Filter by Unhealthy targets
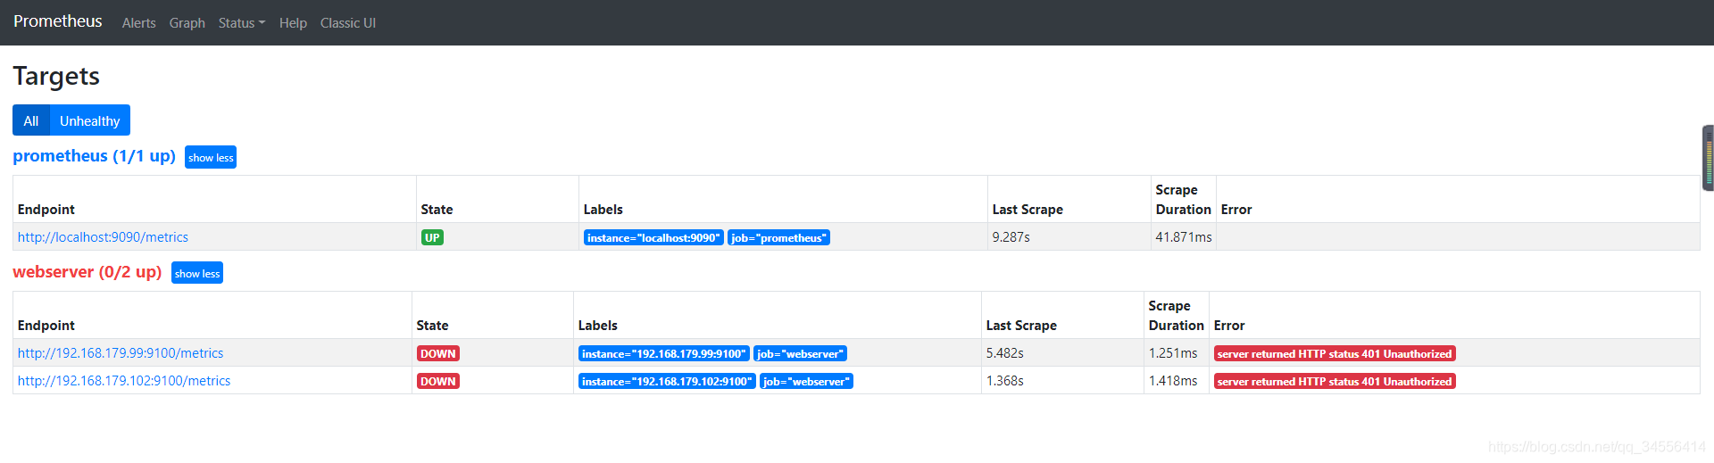The image size is (1714, 463). [x=89, y=120]
